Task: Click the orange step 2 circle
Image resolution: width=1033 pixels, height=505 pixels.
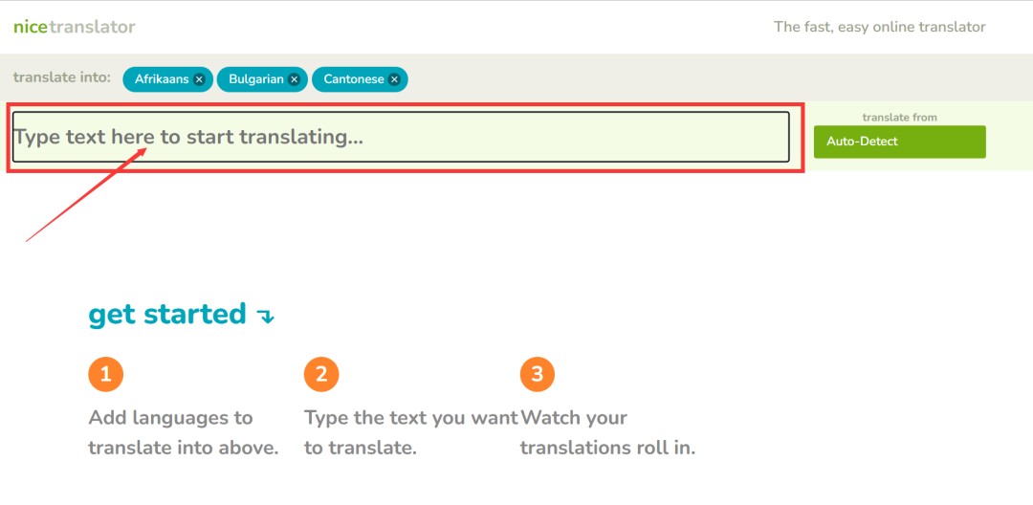Action: 321,374
